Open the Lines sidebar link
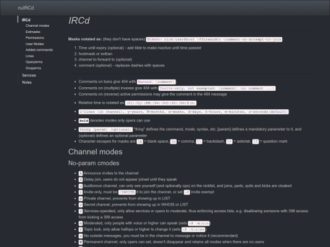Screen dimensions: 330x247 click(29, 56)
